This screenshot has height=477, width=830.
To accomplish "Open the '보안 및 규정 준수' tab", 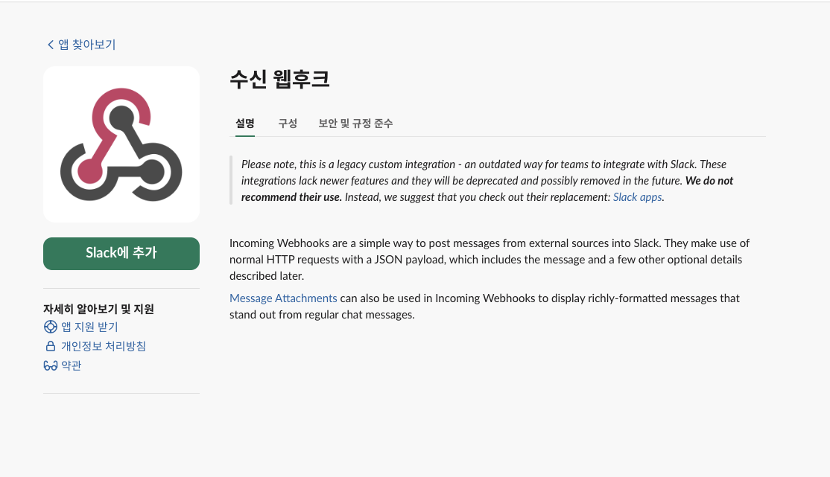I will click(x=355, y=124).
